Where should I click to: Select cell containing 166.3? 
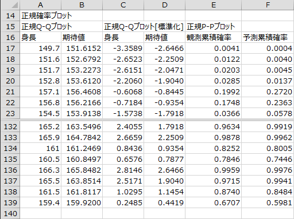coord(40,170)
